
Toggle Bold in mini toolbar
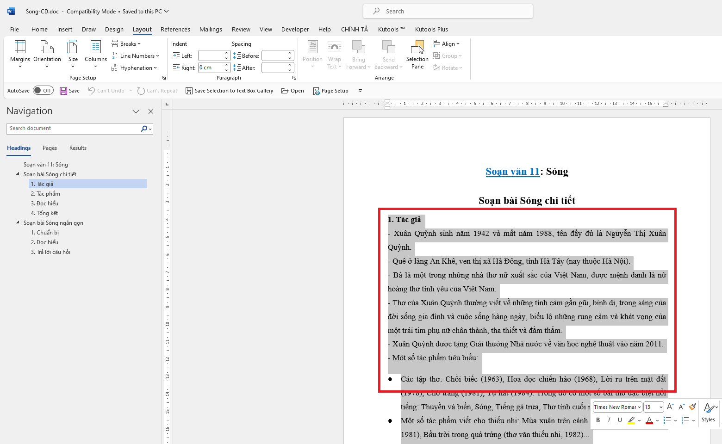598,420
